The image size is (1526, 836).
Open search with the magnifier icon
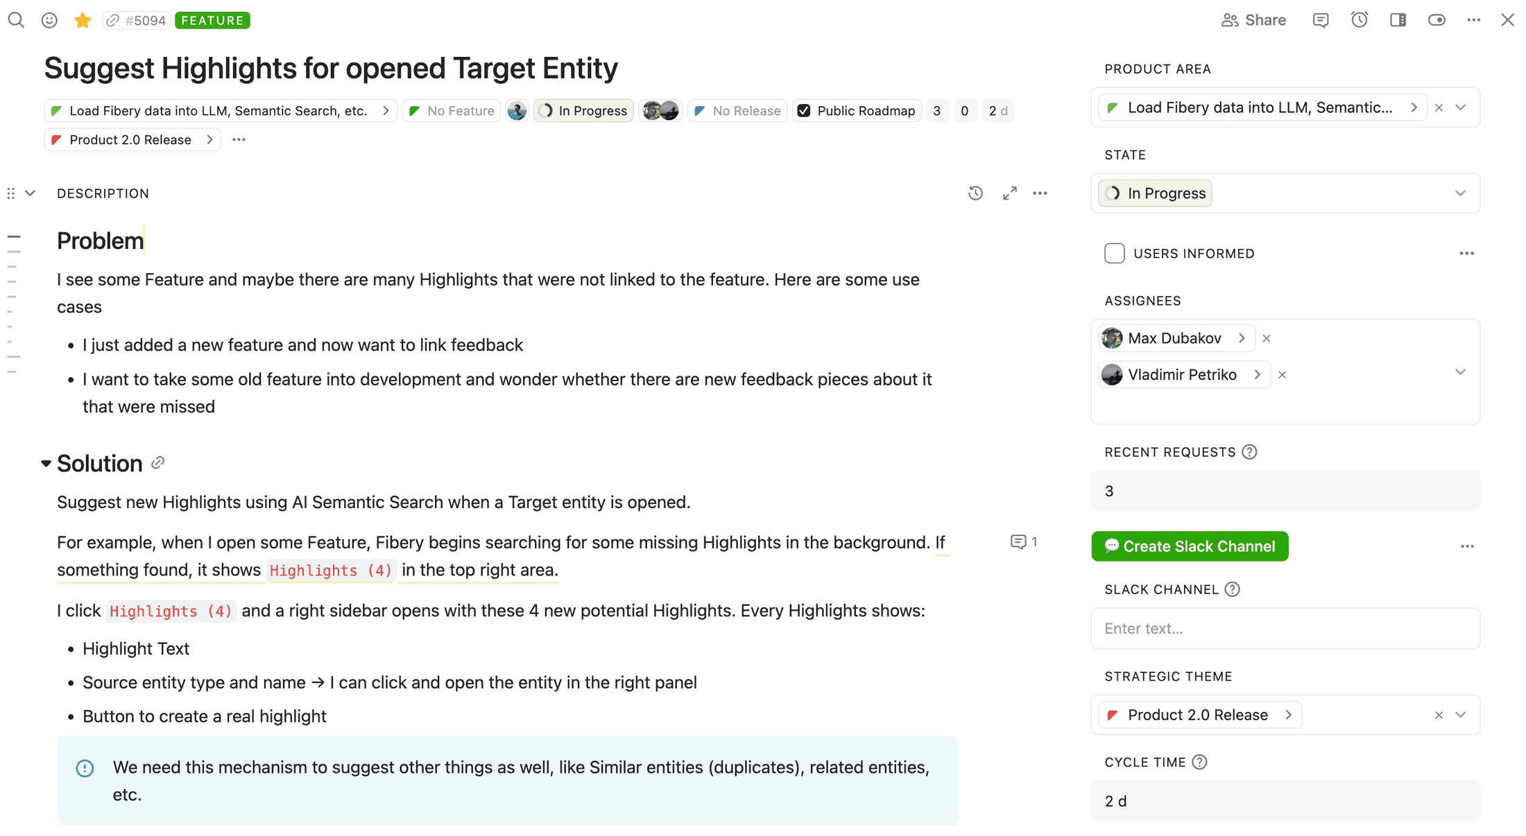[x=15, y=20]
